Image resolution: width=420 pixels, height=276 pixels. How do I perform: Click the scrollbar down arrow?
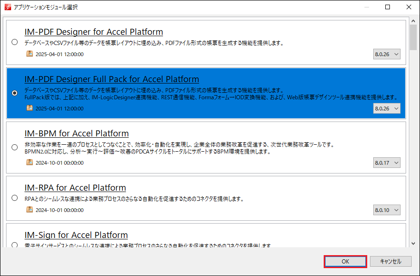point(414,244)
